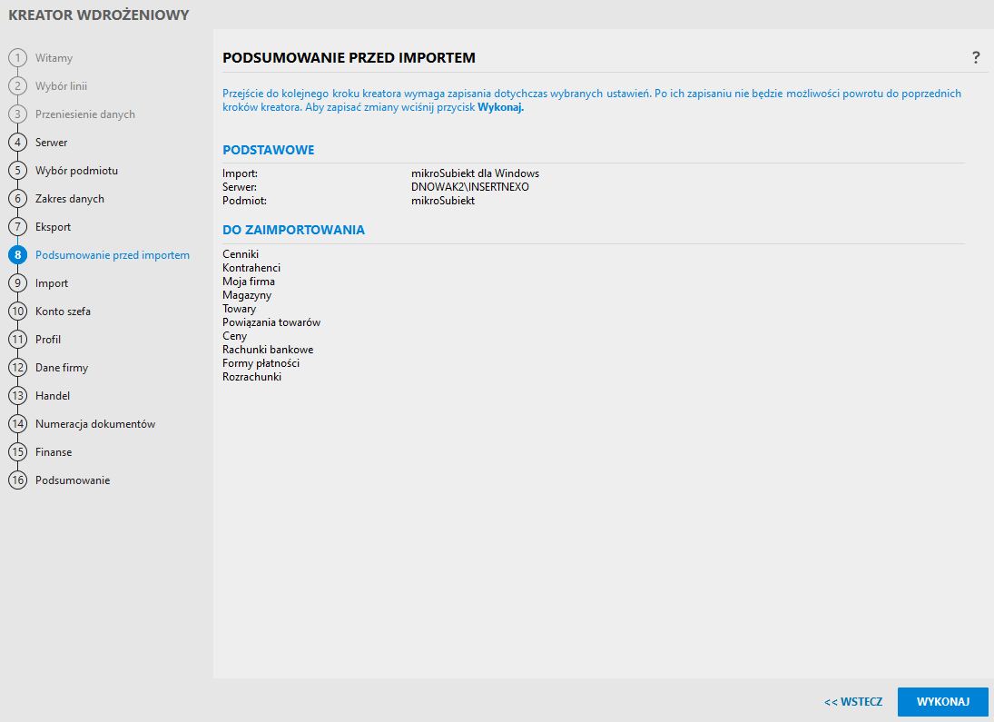Select step circle number 7

18,226
